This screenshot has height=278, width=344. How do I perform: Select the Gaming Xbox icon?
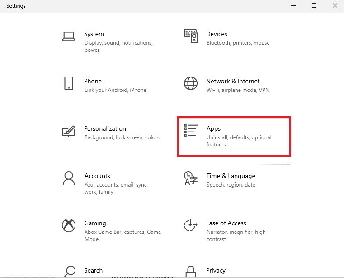69,225
